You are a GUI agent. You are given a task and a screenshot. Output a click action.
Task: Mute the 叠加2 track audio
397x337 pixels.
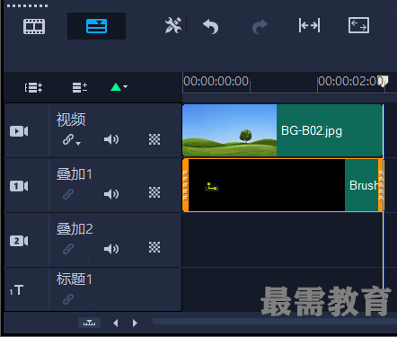[x=111, y=249]
